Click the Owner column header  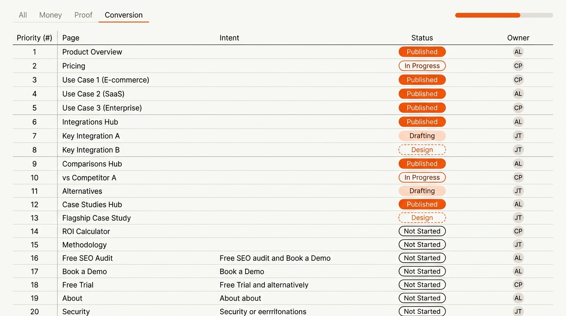[x=518, y=38]
